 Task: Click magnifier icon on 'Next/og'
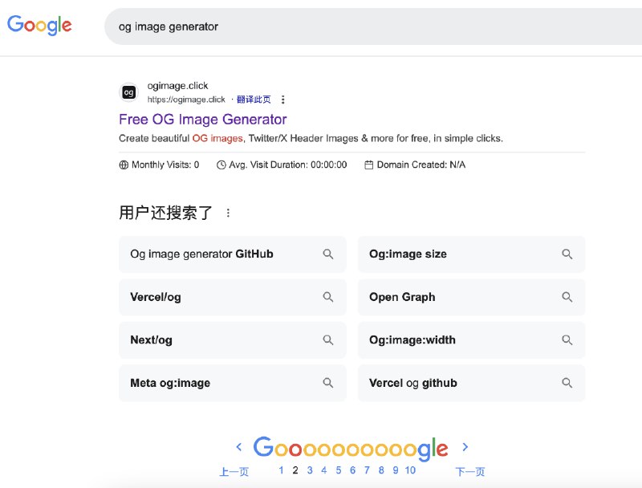(328, 340)
